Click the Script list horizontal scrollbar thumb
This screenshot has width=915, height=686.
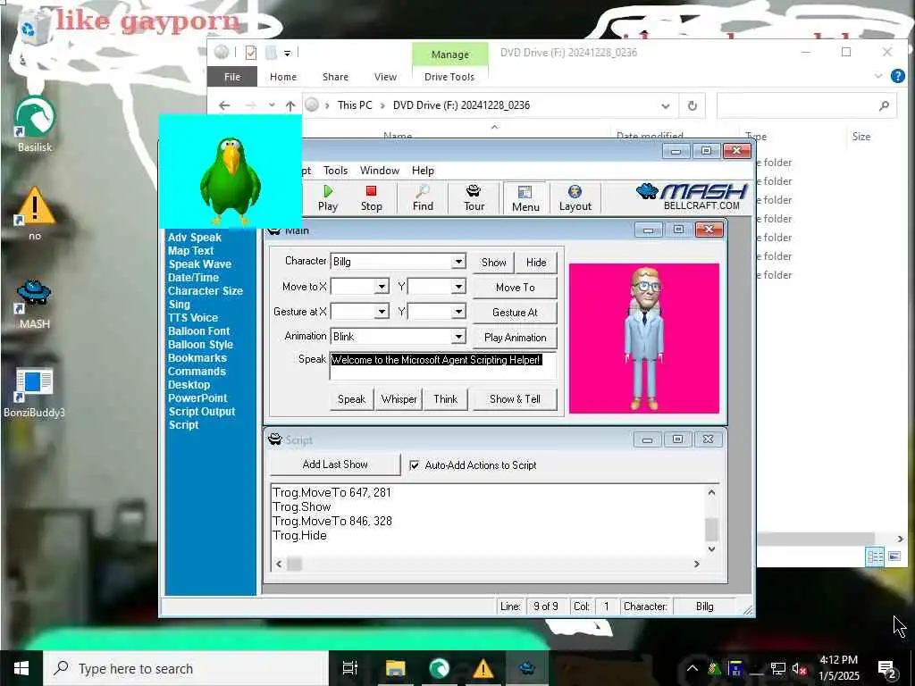point(295,565)
